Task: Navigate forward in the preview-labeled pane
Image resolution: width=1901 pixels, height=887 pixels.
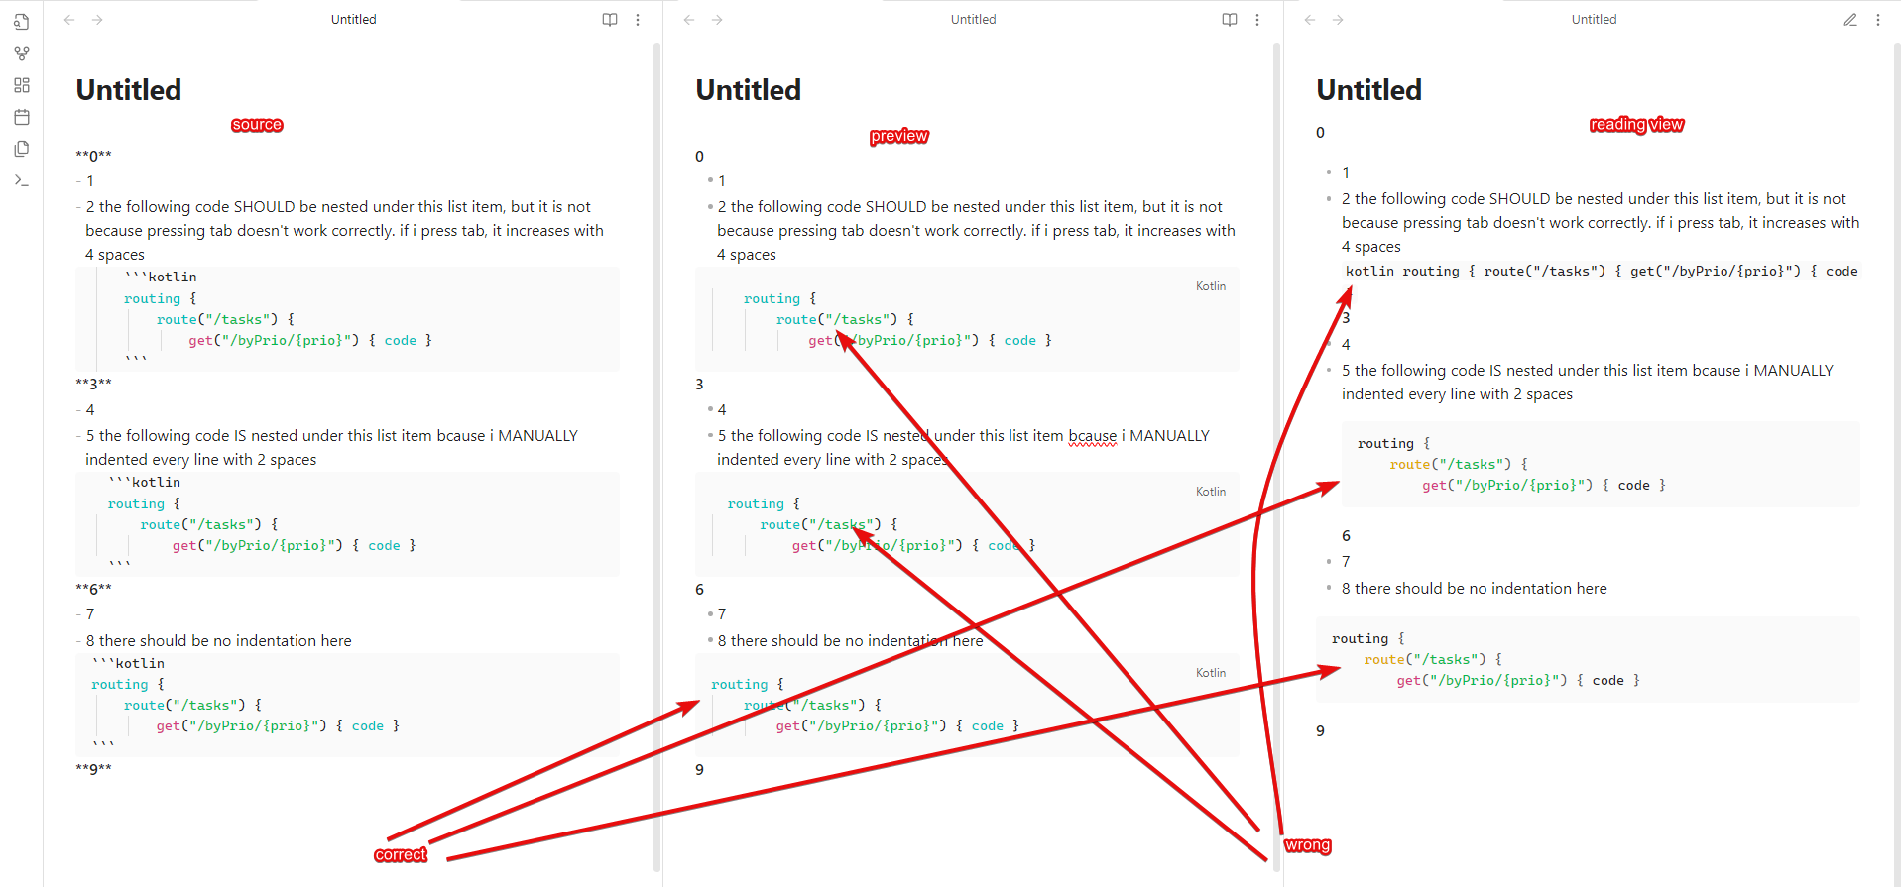Action: pos(717,19)
